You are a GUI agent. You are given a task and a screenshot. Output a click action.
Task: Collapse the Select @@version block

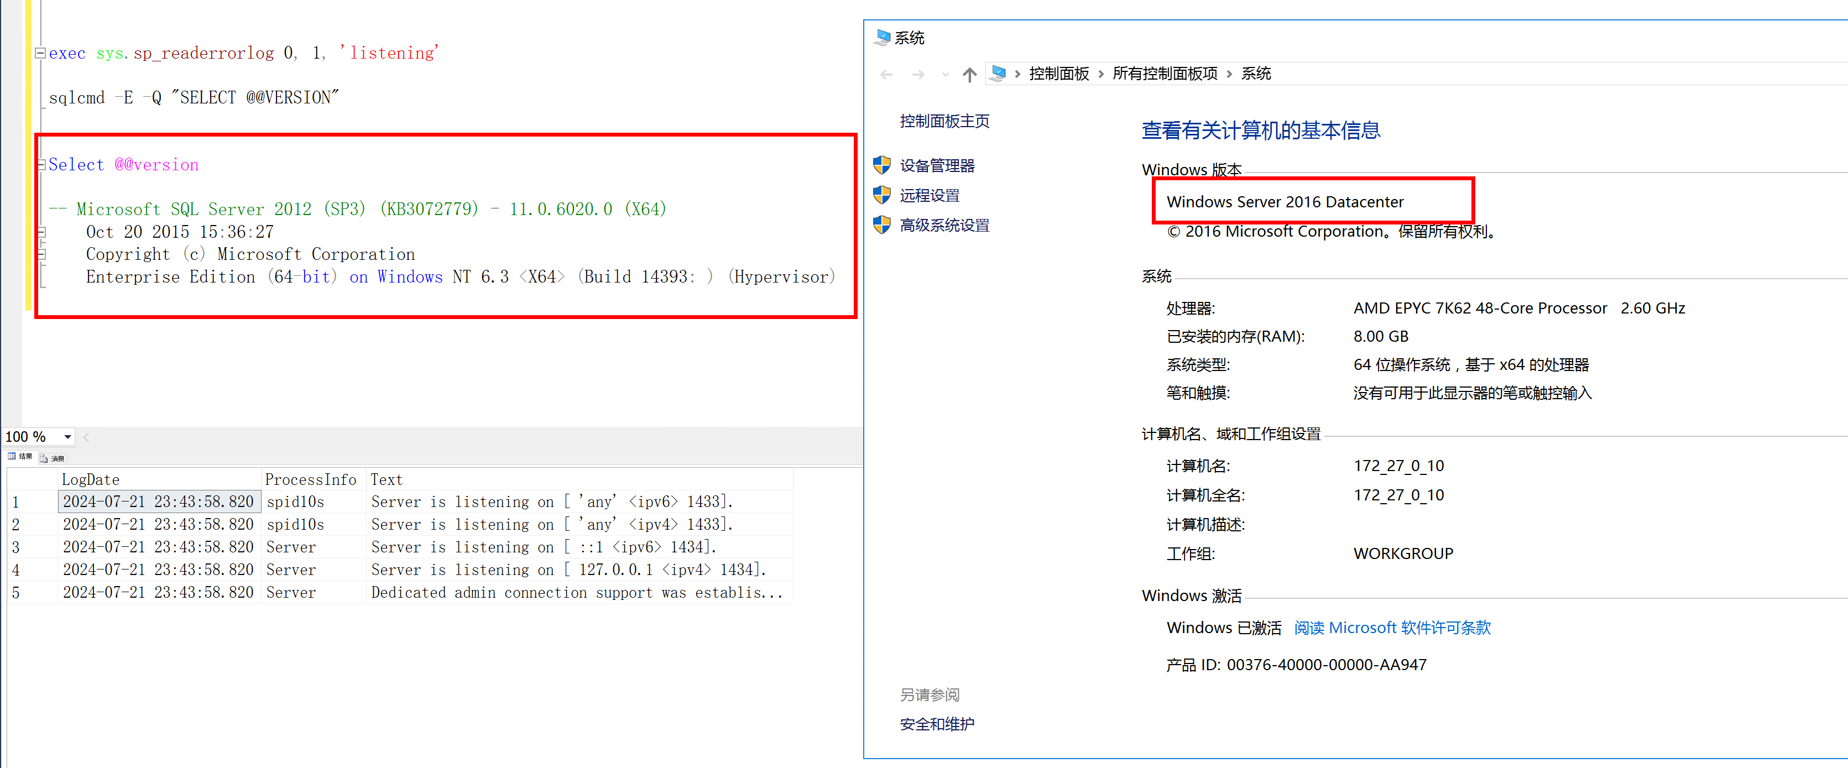pyautogui.click(x=41, y=165)
